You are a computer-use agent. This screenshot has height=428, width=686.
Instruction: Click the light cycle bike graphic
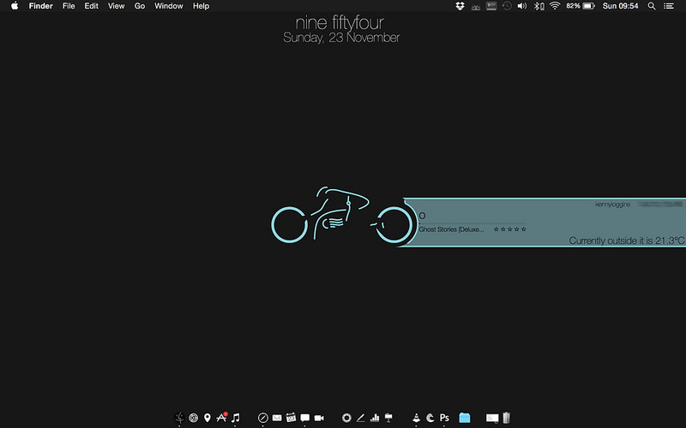[x=341, y=215]
